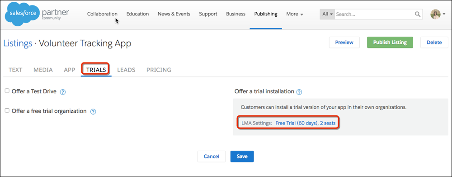Viewport: 452px width, 177px height.
Task: Open the Business menu
Action: coord(236,14)
